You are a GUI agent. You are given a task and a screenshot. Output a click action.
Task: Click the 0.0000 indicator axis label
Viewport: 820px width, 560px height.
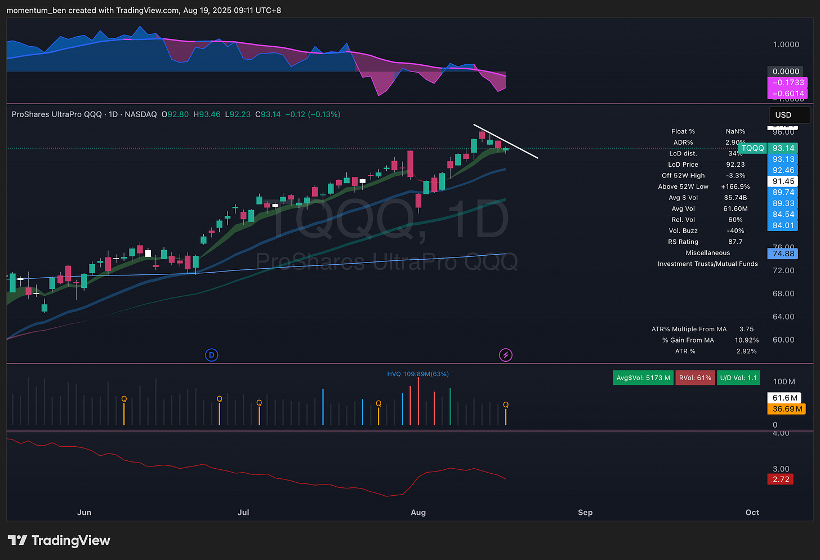point(785,72)
